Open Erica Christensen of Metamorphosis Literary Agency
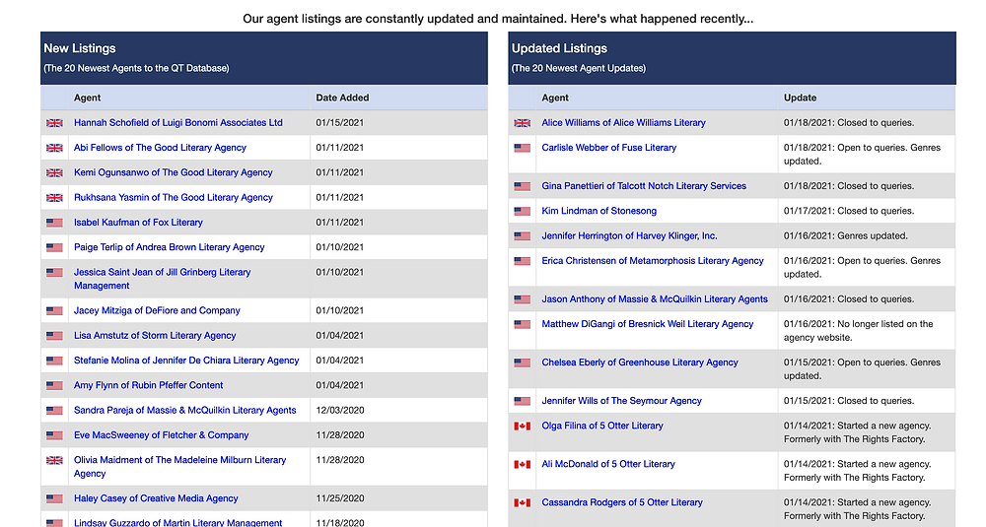Viewport: 986px width, 527px height. coord(653,261)
